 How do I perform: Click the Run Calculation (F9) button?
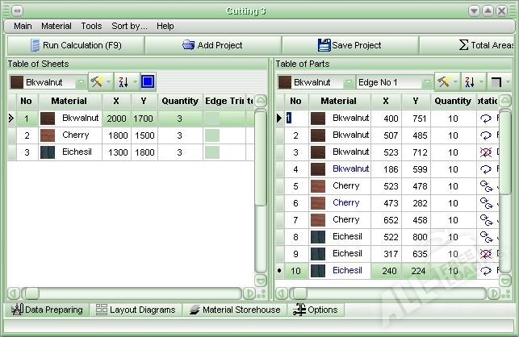tap(75, 45)
